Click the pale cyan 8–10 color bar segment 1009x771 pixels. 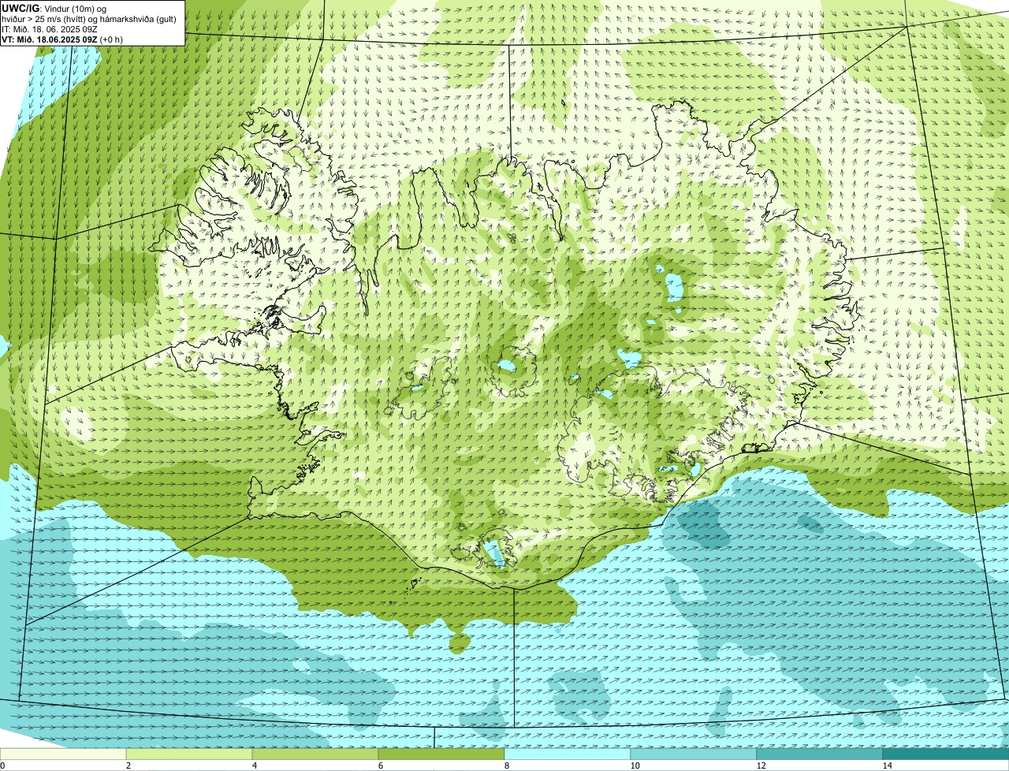click(568, 754)
